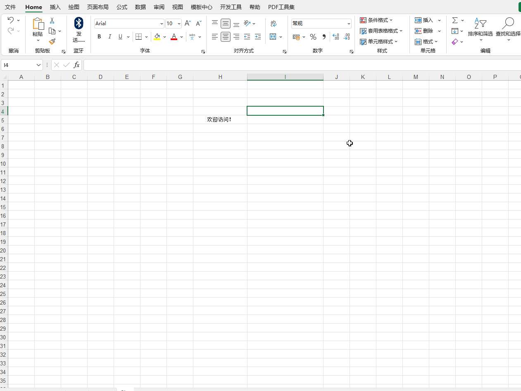This screenshot has width=521, height=391.
Task: Click the phonetic guide wén icon
Action: click(x=192, y=37)
